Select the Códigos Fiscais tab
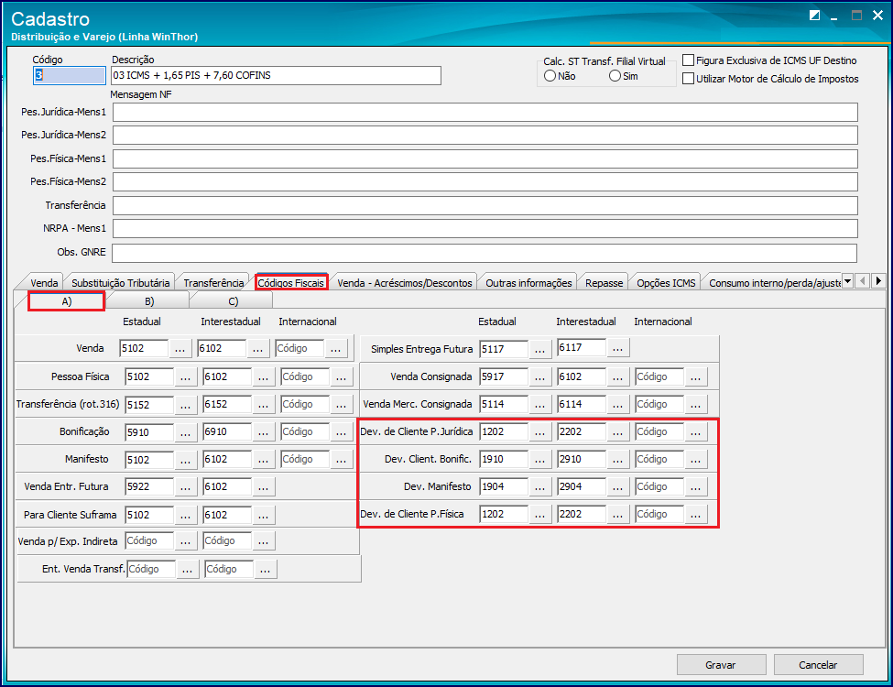The width and height of the screenshot is (893, 687). click(x=291, y=282)
